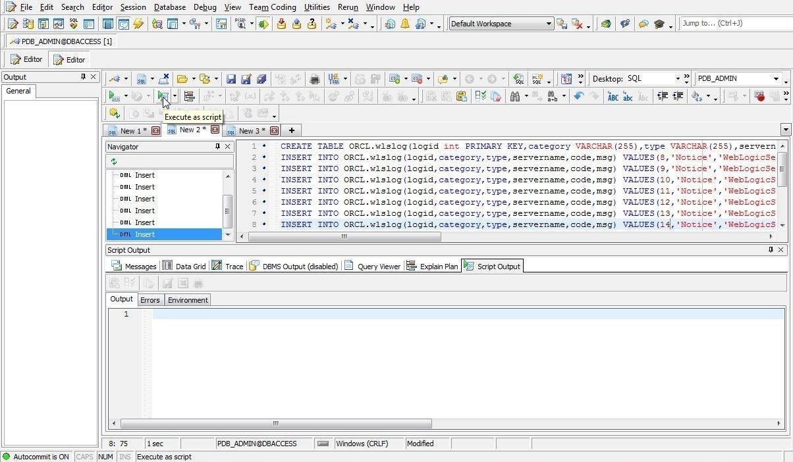
Task: Toggle Autocommit is ON status indicator
Action: click(x=36, y=456)
